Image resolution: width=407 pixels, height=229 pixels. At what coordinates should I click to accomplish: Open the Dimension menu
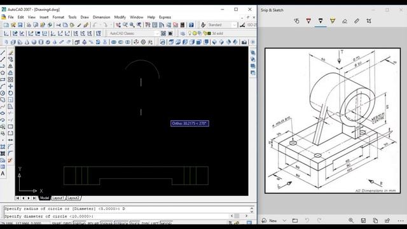102,17
